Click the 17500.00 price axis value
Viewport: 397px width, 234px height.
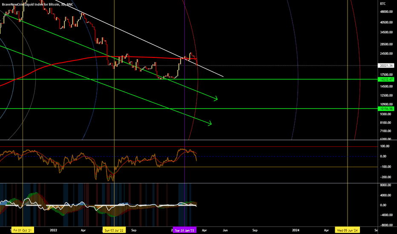(x=386, y=74)
